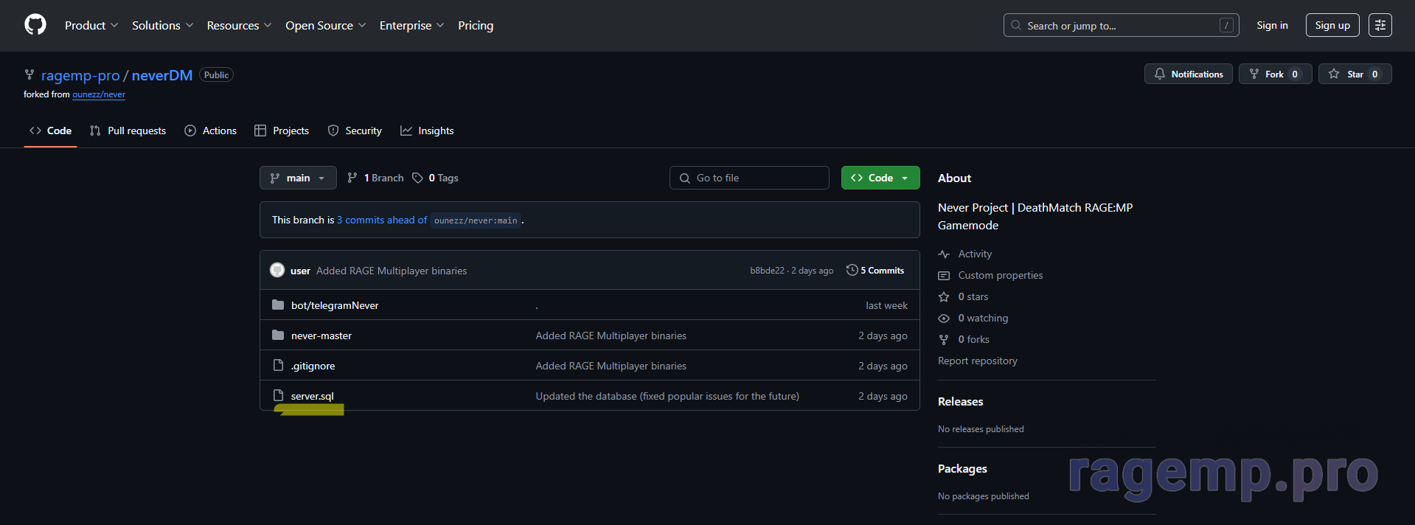Image resolution: width=1415 pixels, height=525 pixels.
Task: Expand the Open Source menu
Action: [x=325, y=25]
